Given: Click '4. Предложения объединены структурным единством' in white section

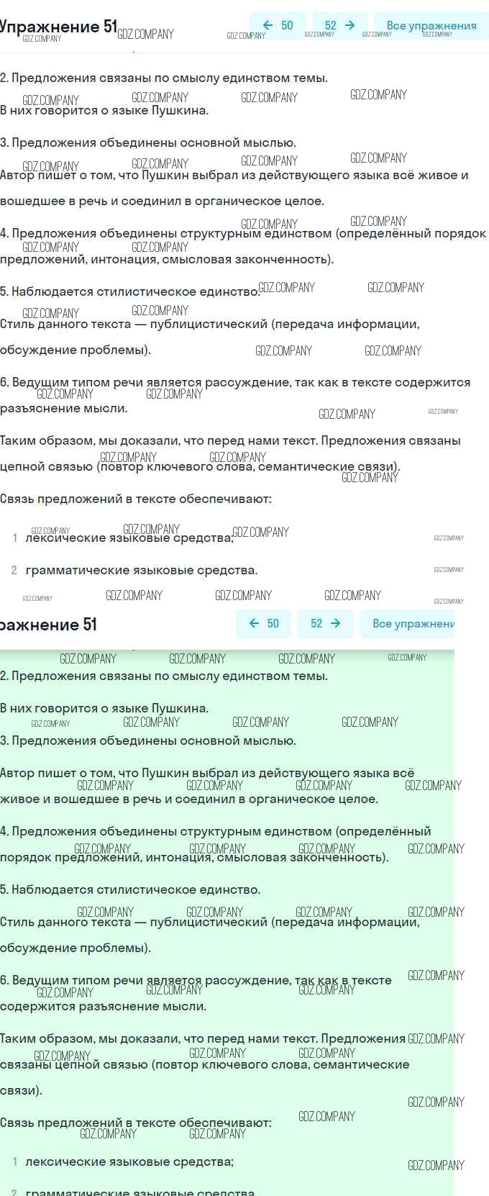Looking at the screenshot, I should (x=243, y=233).
